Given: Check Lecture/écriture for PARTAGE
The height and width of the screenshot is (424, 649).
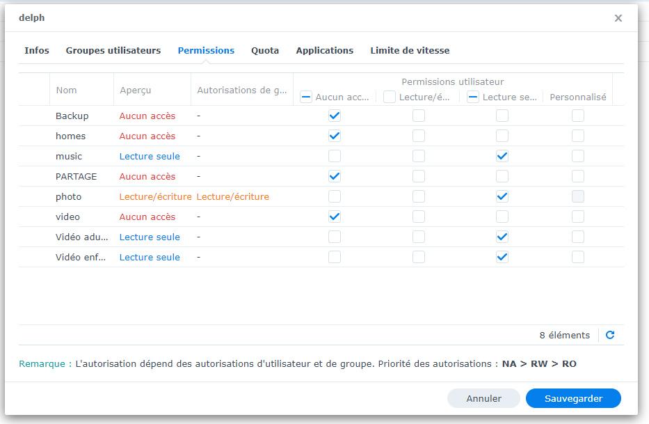Looking at the screenshot, I should 419,177.
